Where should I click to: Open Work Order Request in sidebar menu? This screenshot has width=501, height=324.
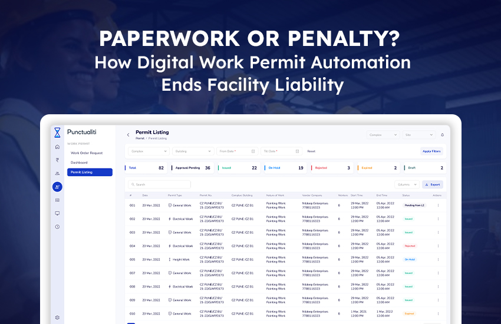pos(87,153)
